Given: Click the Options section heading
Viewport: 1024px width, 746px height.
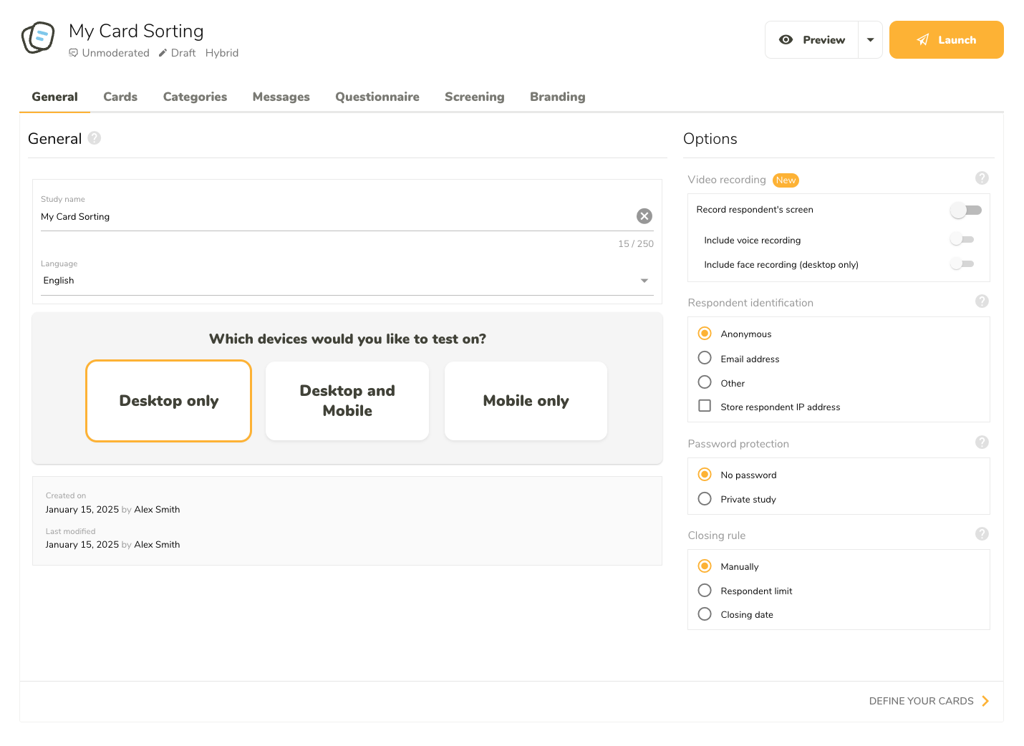Looking at the screenshot, I should pos(710,139).
